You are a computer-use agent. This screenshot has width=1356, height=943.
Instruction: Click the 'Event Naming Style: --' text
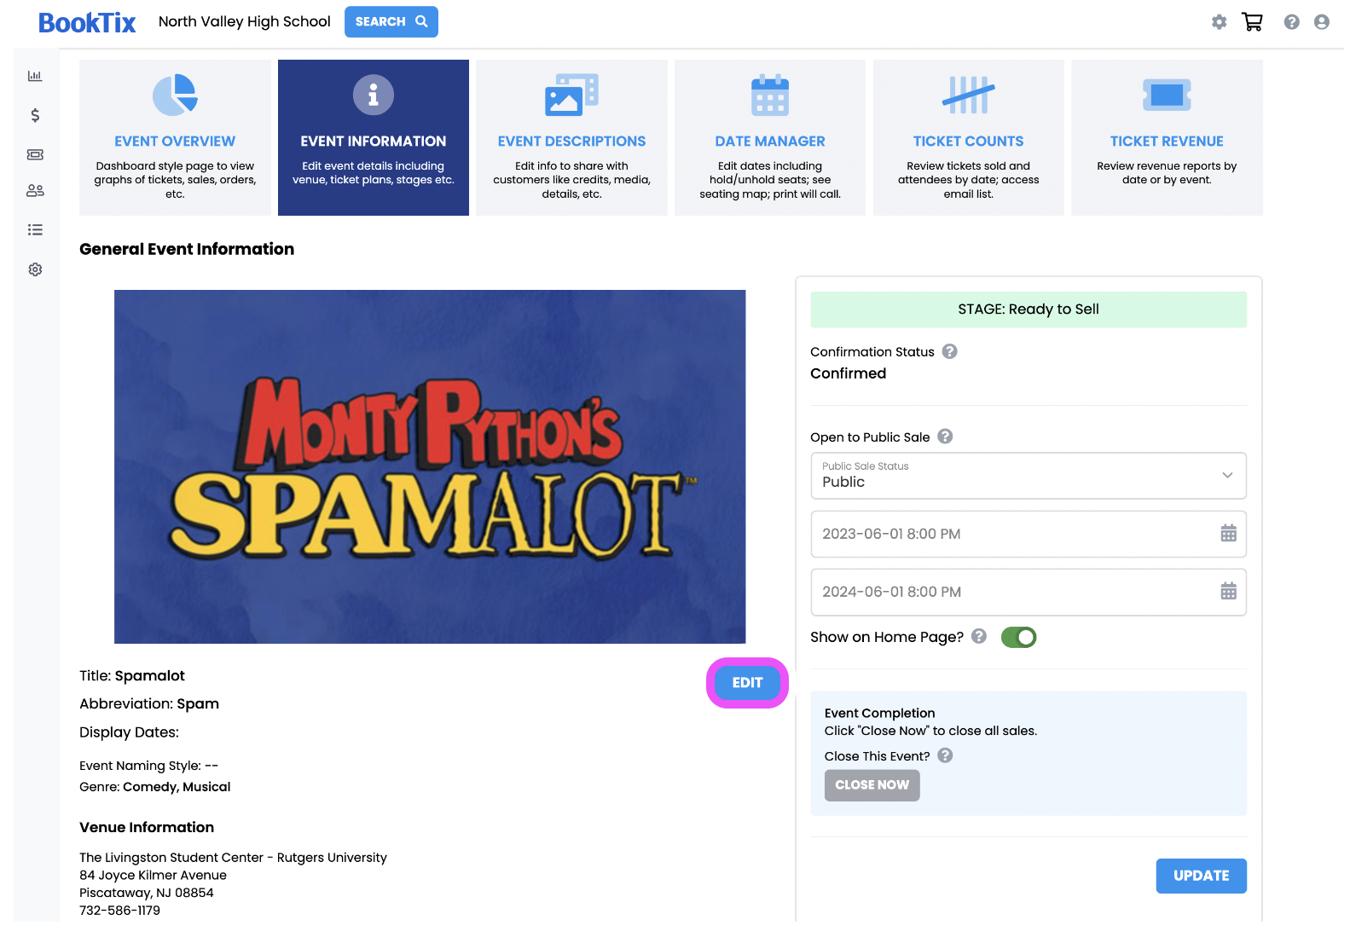(149, 766)
